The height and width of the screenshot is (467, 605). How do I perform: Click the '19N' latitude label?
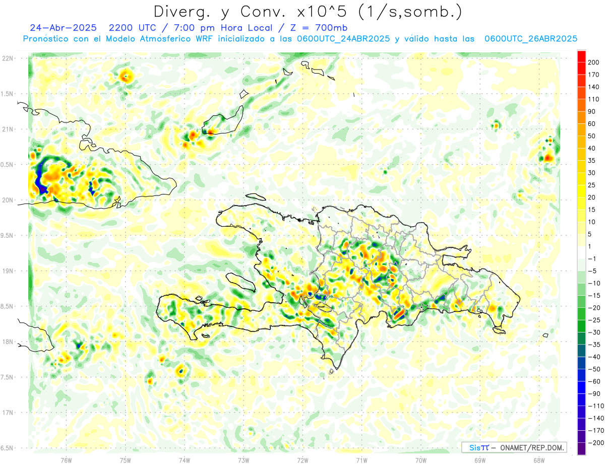tap(8, 271)
